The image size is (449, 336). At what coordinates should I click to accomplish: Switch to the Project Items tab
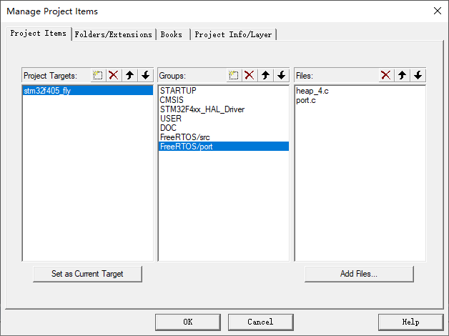[39, 34]
